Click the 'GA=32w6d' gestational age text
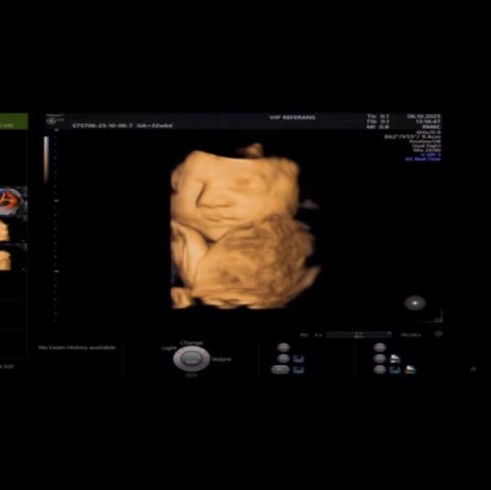Image resolution: width=491 pixels, height=490 pixels. tap(154, 126)
